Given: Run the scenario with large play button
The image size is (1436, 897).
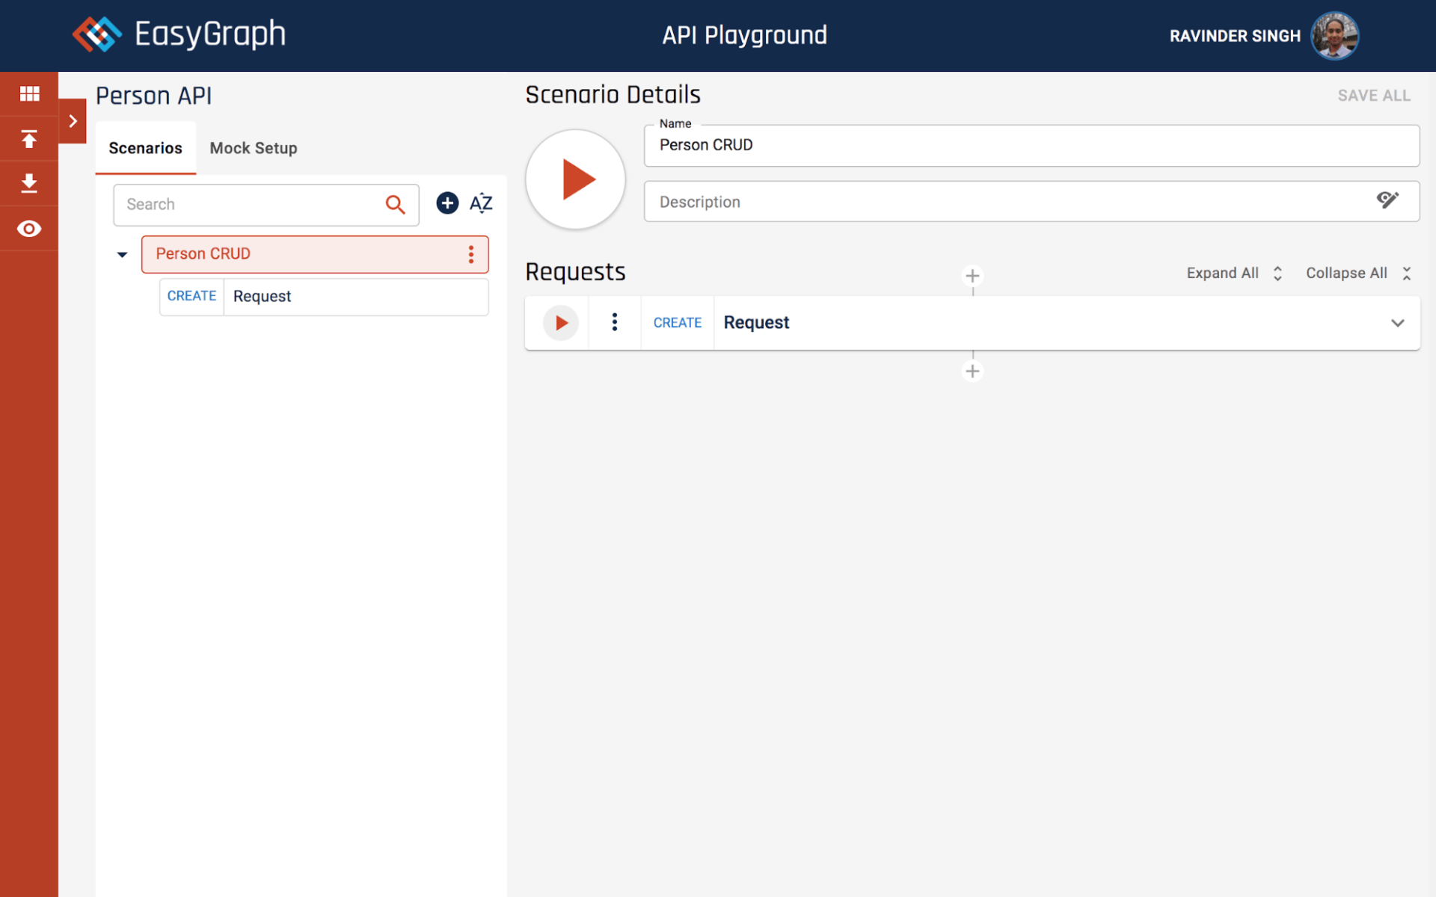Looking at the screenshot, I should point(575,179).
